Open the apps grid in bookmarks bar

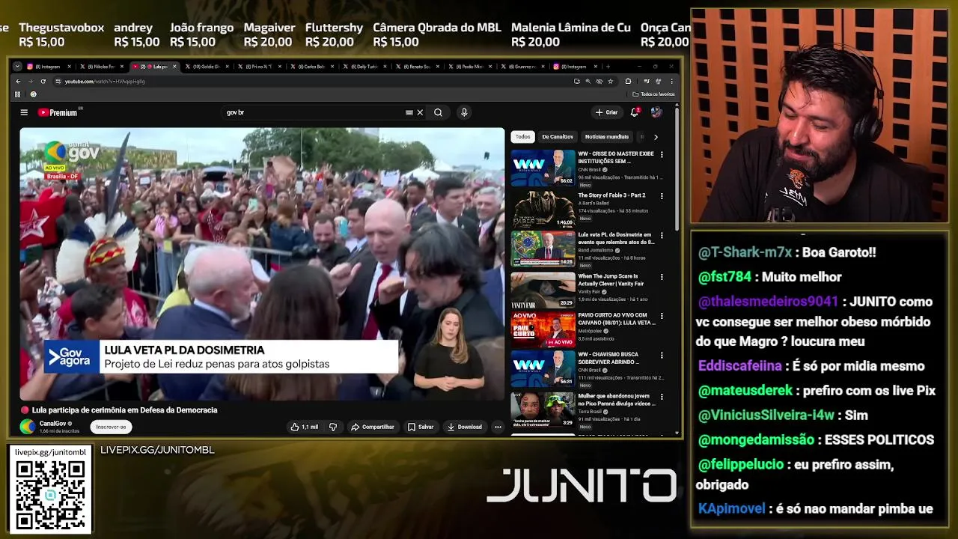click(x=17, y=94)
